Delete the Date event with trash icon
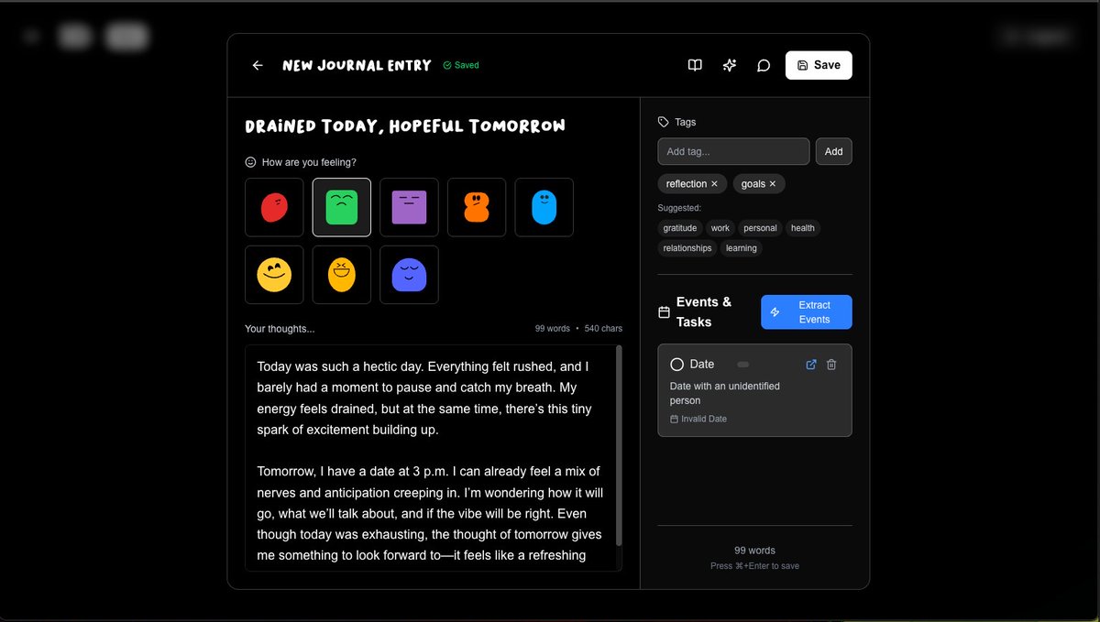 click(831, 365)
